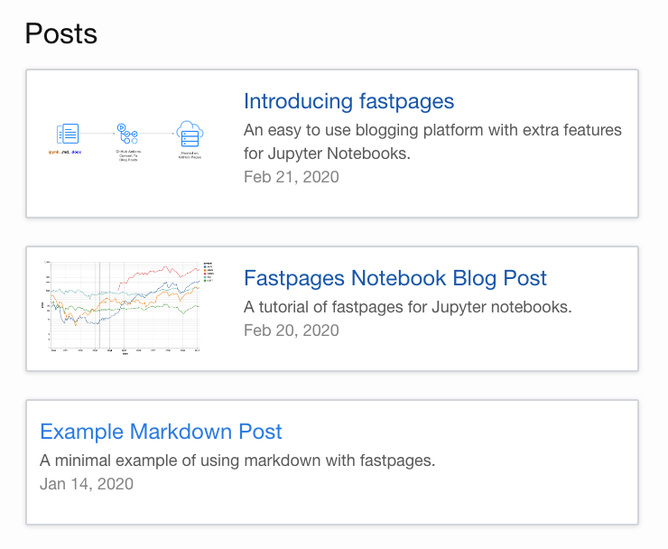
Task: Click the 'Jan 14, 2020' post date
Action: coord(87,484)
